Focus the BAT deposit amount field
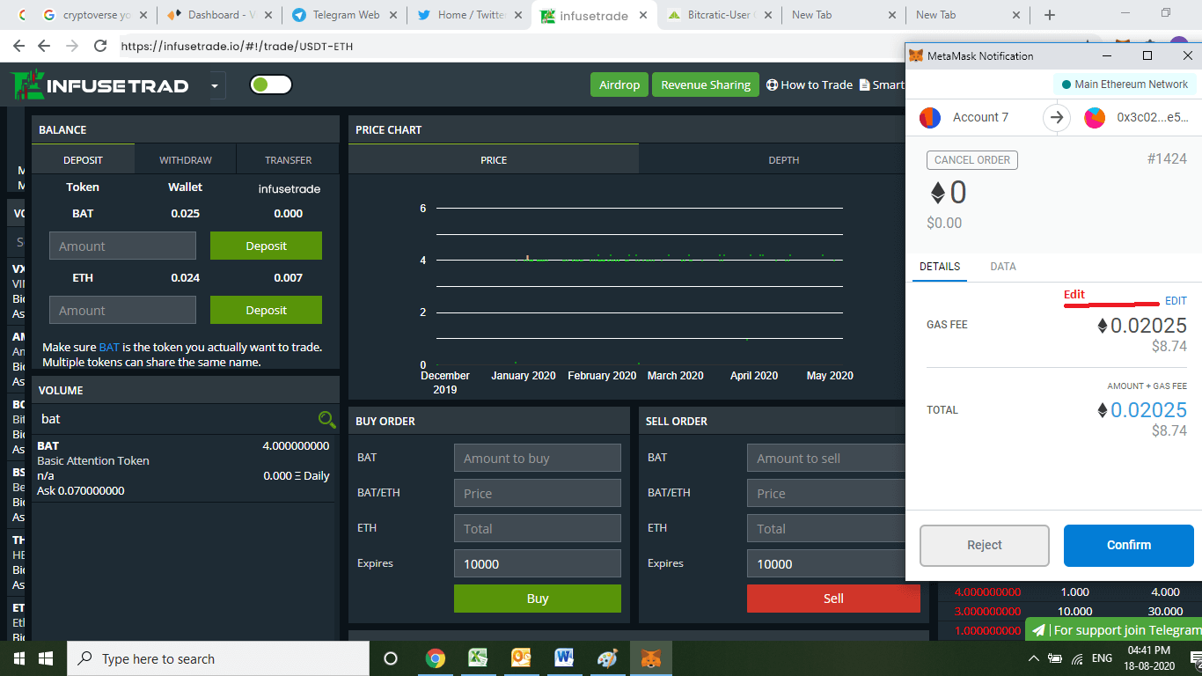This screenshot has width=1202, height=676. (x=122, y=246)
